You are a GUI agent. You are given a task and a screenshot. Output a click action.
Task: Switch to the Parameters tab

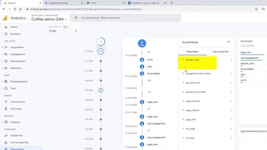192,52
